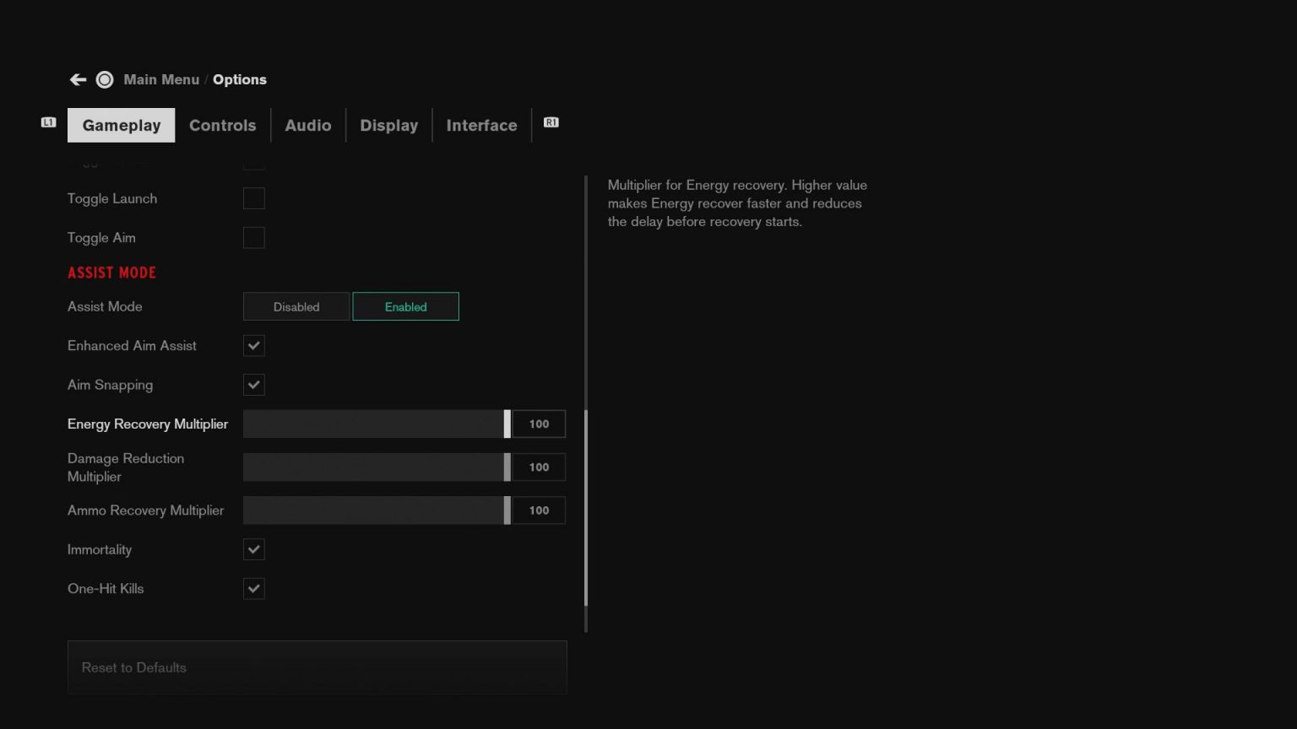Viewport: 1297px width, 729px height.
Task: Switch to the Display tab
Action: [x=388, y=125]
